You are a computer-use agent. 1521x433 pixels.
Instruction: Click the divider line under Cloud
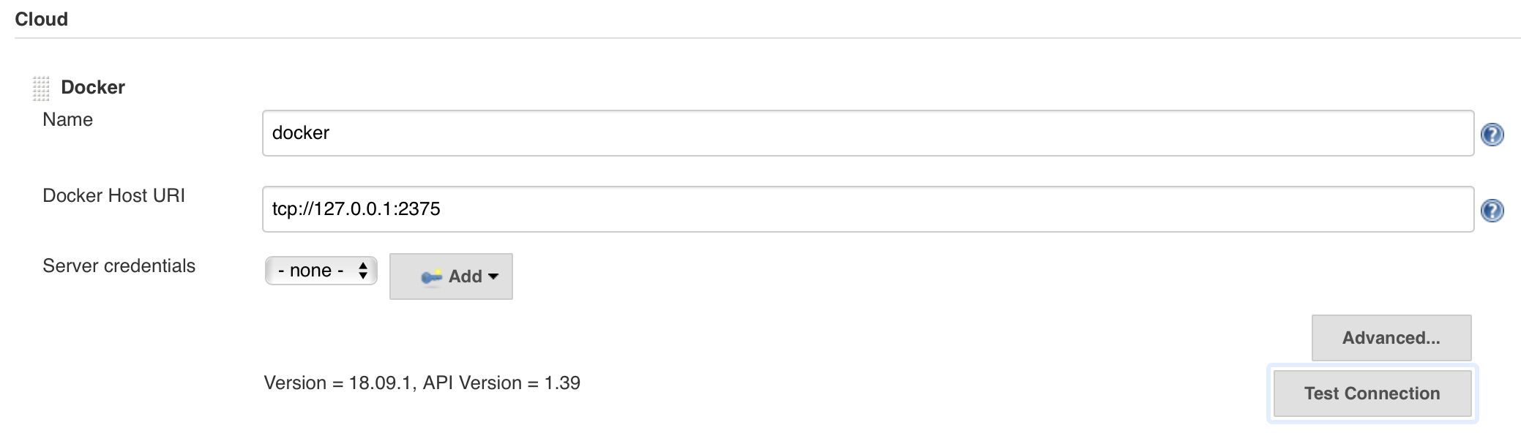click(x=767, y=38)
